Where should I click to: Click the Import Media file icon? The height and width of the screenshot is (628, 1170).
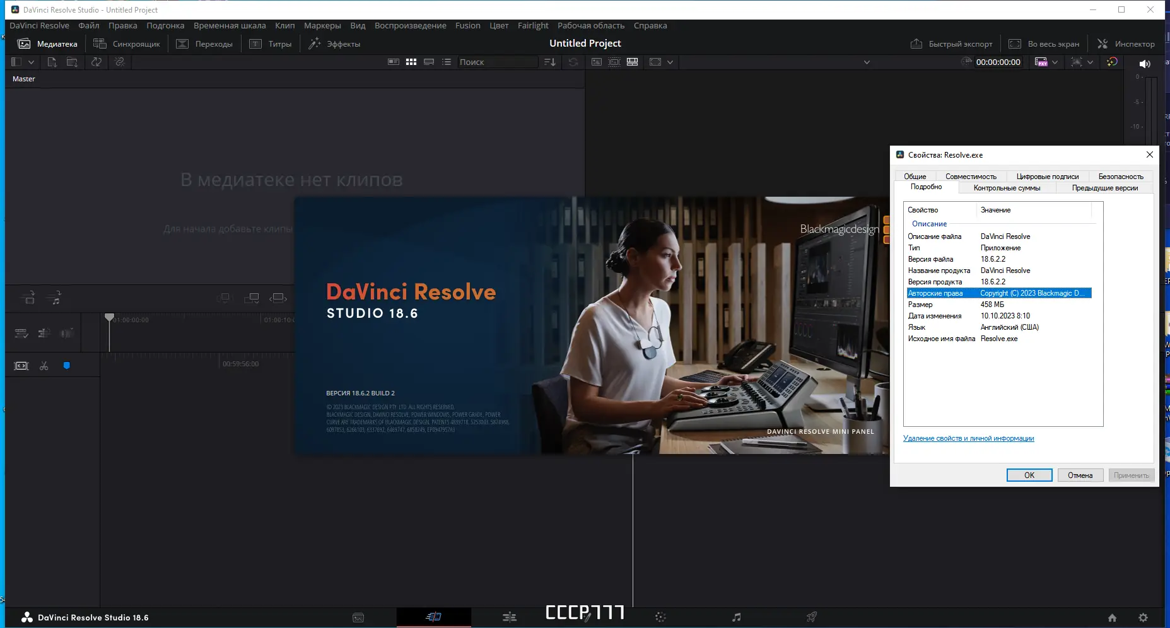pos(52,62)
